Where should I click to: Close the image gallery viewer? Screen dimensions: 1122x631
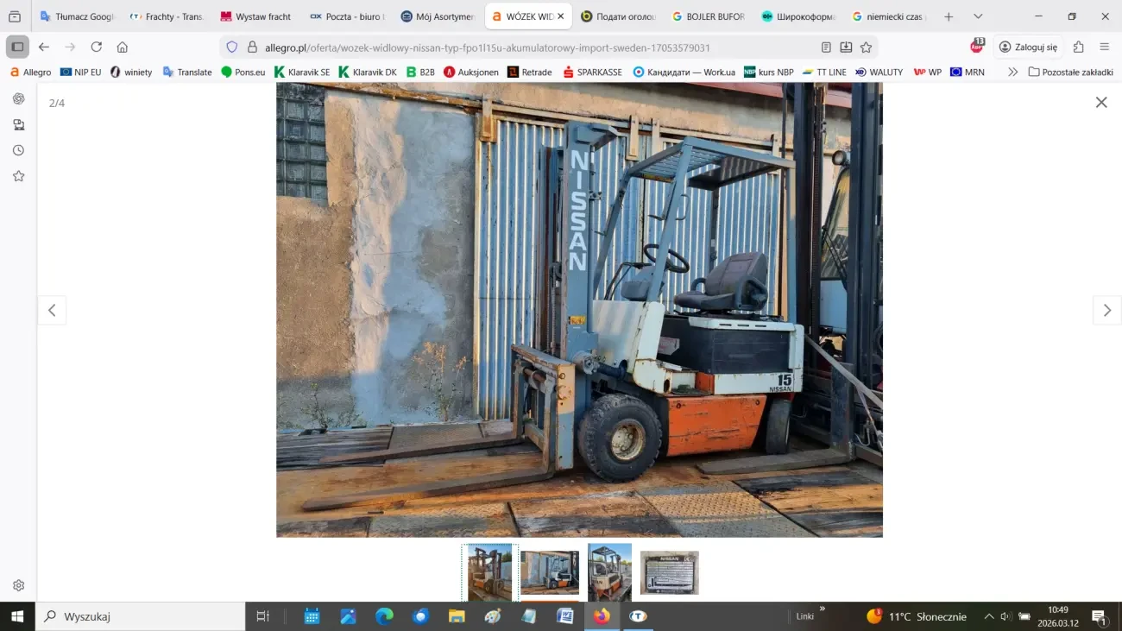(x=1101, y=102)
